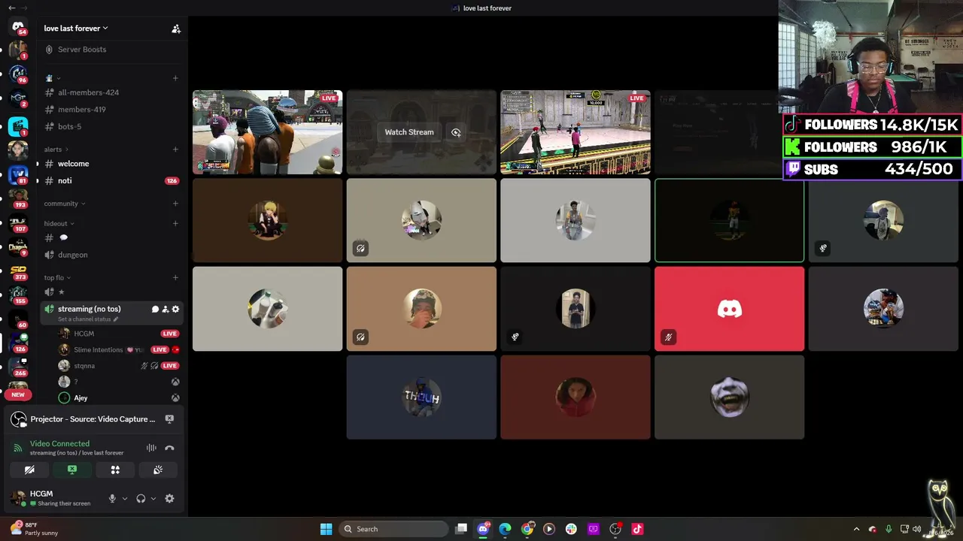Open the Windows Start menu
This screenshot has height=541, width=963.
coord(326,529)
